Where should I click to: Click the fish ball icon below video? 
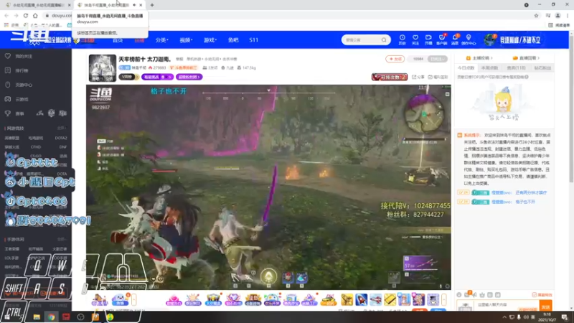point(120,299)
